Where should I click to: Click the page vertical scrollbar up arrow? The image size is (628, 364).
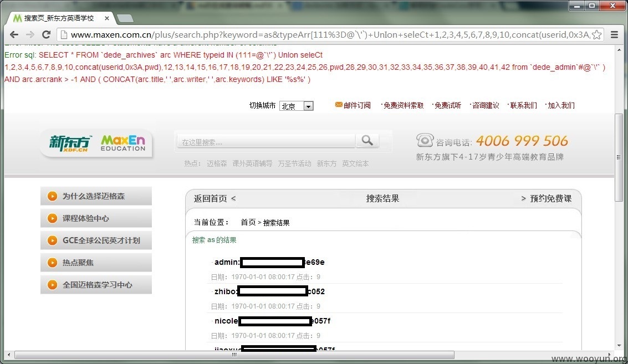pyautogui.click(x=619, y=50)
